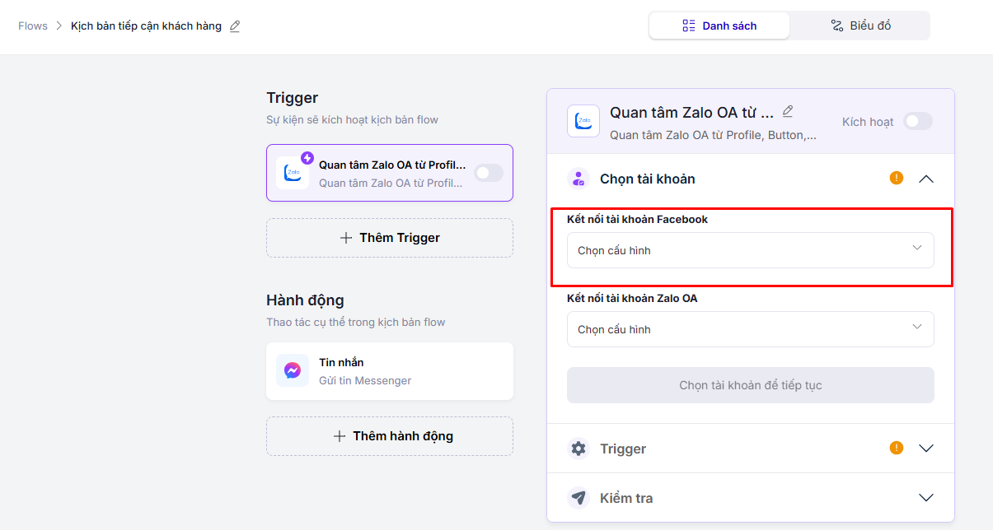Click the Thêm Trigger button
Viewport: 993px width, 530px height.
coord(390,238)
